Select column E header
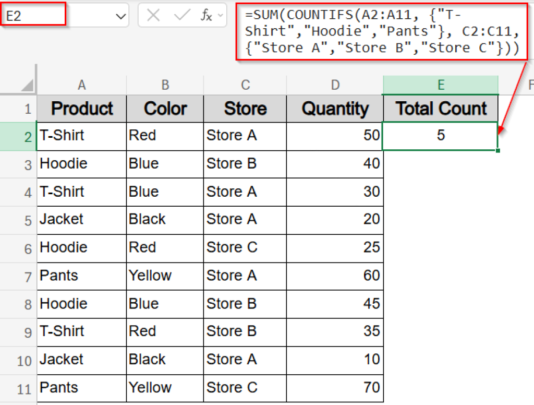Image resolution: width=534 pixels, height=405 pixels. coord(441,84)
